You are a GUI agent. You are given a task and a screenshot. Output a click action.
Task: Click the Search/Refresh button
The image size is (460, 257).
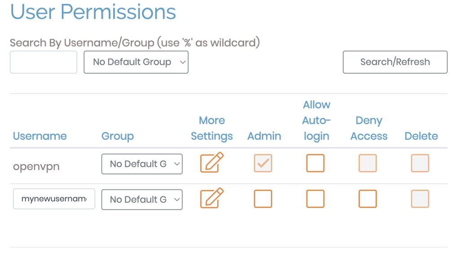coord(395,62)
